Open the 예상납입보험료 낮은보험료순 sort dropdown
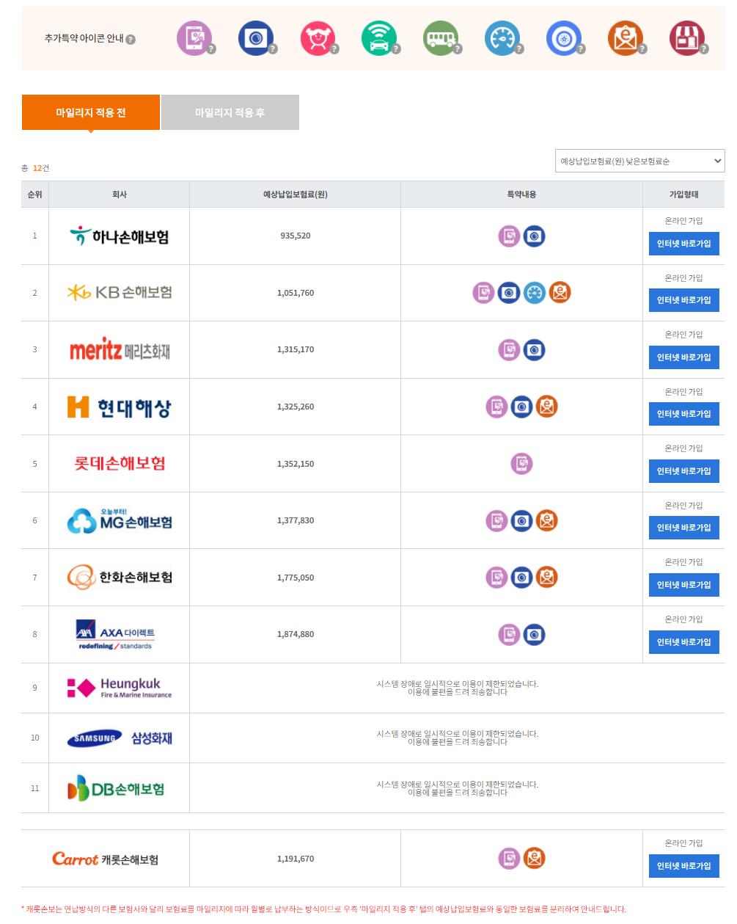 pyautogui.click(x=639, y=161)
